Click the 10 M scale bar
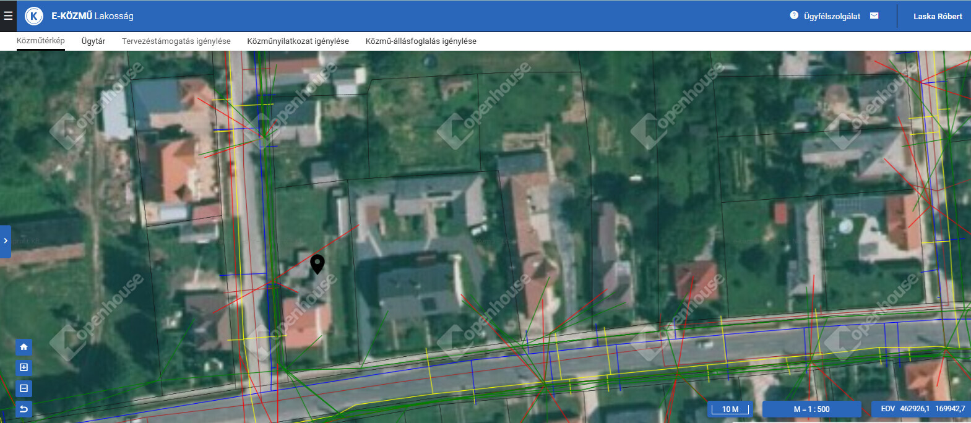This screenshot has width=971, height=423. [730, 409]
